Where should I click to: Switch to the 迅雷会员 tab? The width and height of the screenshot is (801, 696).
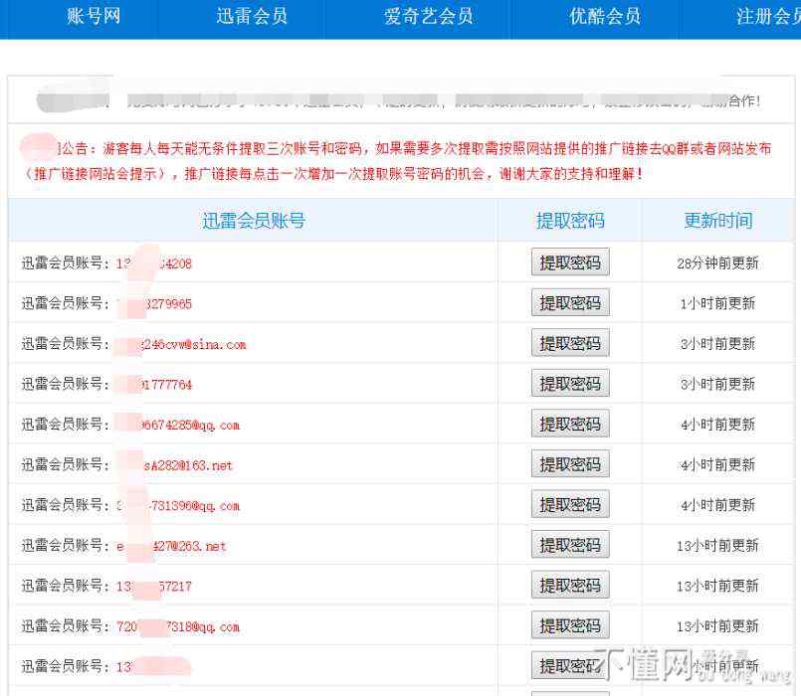click(252, 16)
